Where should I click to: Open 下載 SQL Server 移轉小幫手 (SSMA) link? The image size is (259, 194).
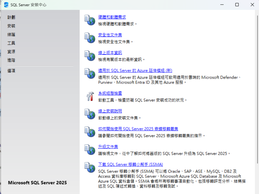[131, 164]
